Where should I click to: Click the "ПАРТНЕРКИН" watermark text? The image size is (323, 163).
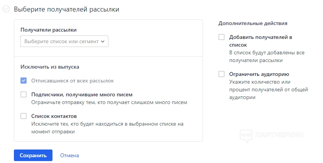[279, 135]
